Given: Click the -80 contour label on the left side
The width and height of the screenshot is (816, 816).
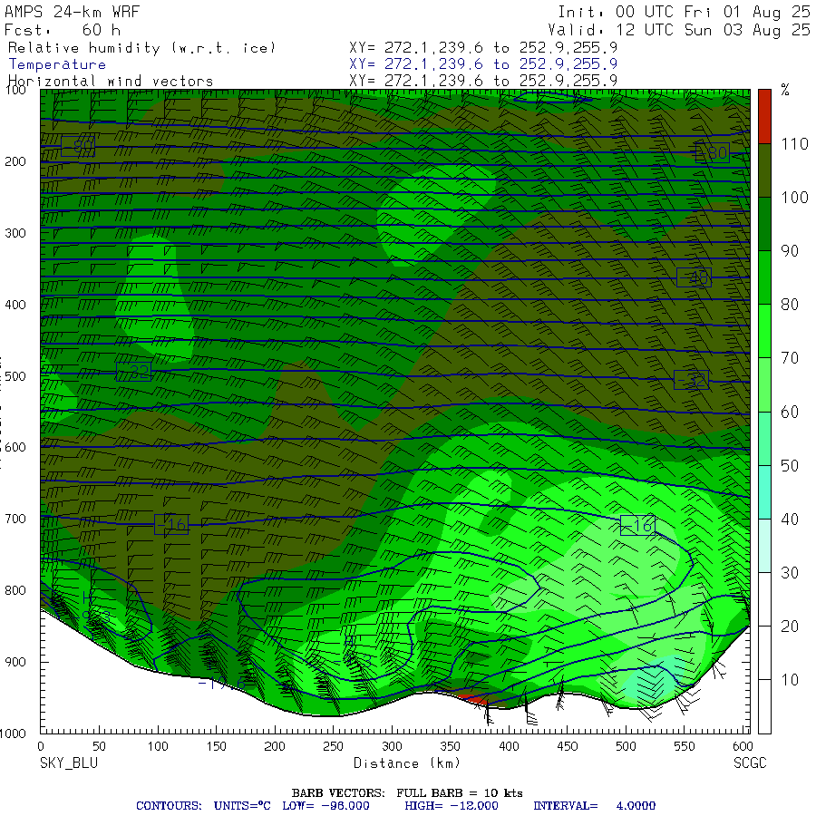Looking at the screenshot, I should [x=78, y=146].
